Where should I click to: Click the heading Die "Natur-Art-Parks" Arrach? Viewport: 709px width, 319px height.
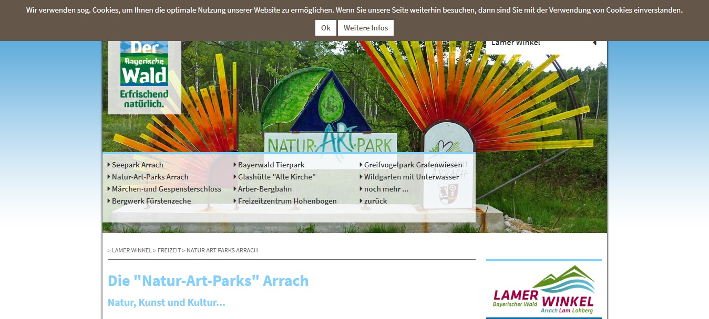[x=208, y=281]
